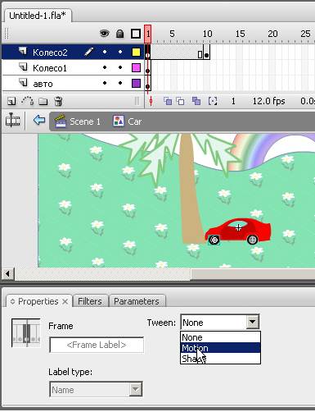315x412 pixels.
Task: Switch to the Filters tab
Action: 90,301
